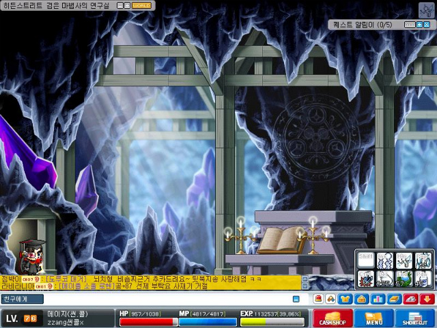Click item link [도루코 대거]
The image size is (437, 328).
click(67, 279)
